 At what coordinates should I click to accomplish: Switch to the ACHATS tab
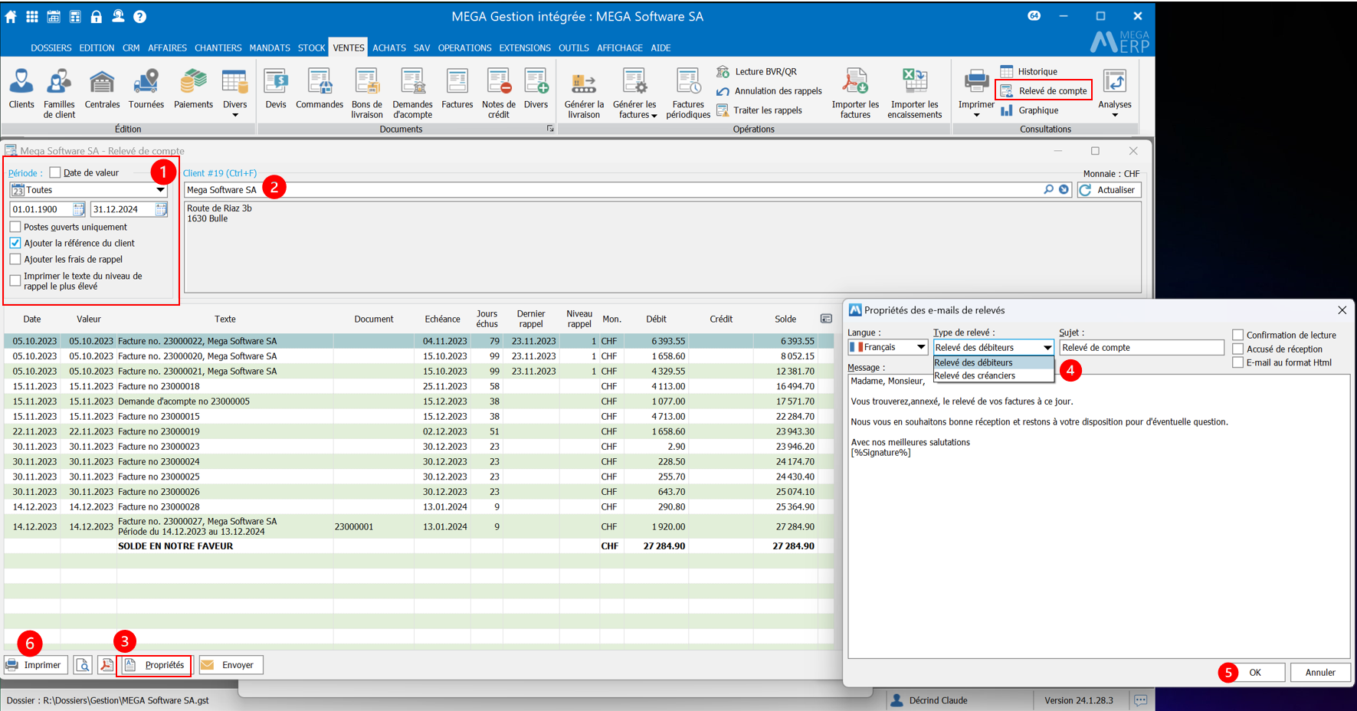[389, 48]
